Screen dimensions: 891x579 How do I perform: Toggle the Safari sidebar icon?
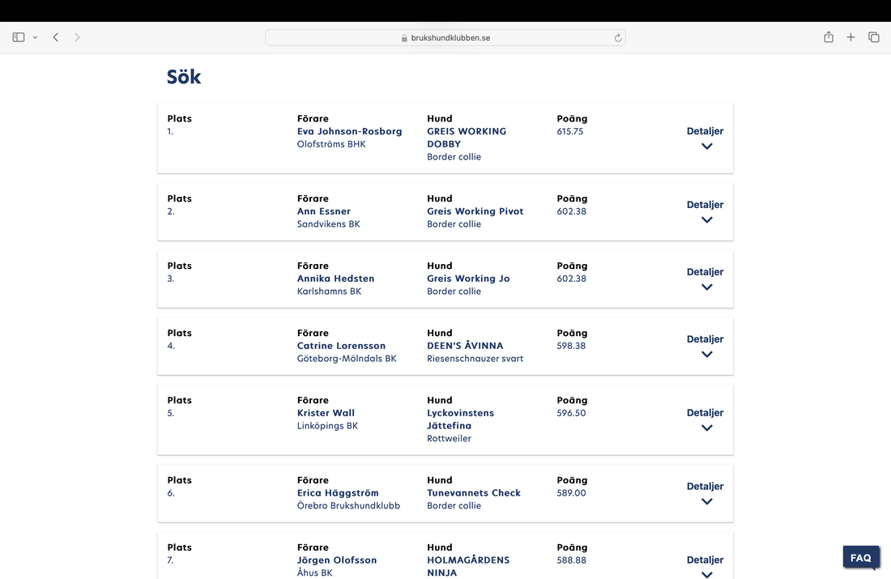[19, 37]
